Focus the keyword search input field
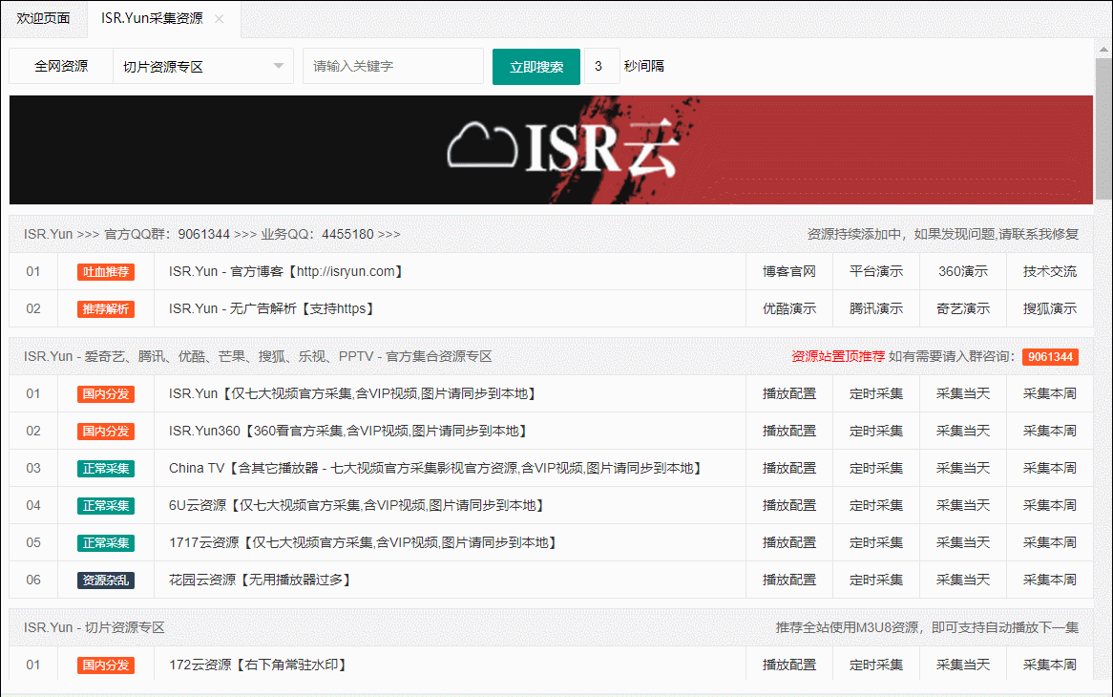Image resolution: width=1113 pixels, height=697 pixels. tap(392, 67)
